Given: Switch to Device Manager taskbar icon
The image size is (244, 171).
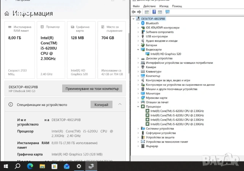Looking at the screenshot, I should [91, 166].
